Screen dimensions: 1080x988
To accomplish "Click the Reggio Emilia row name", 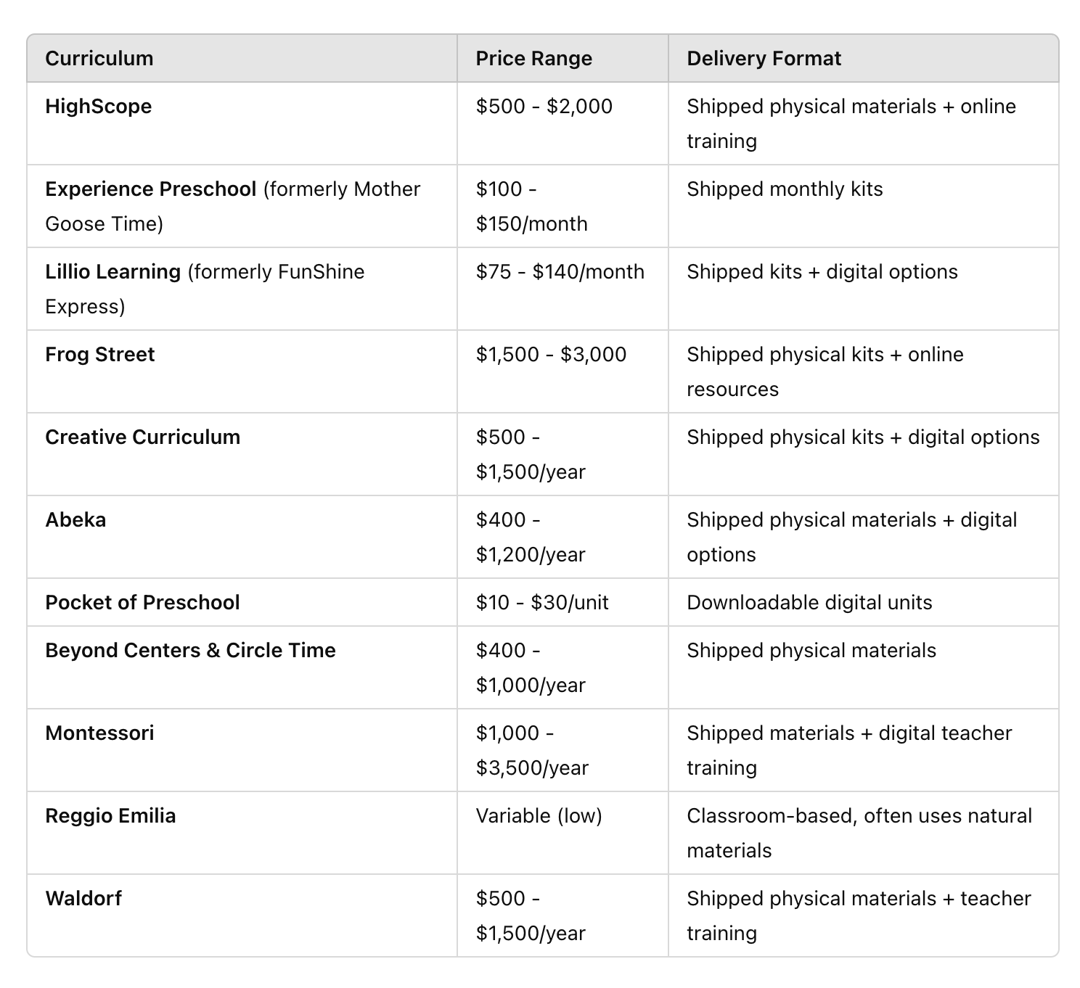I will pyautogui.click(x=110, y=816).
